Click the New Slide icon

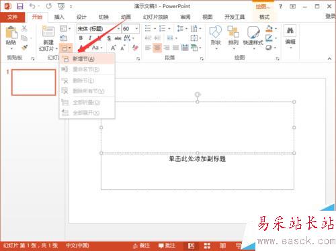[48, 32]
